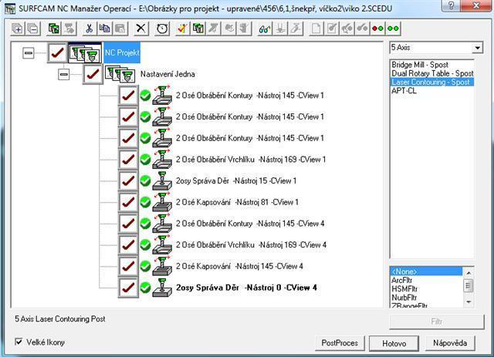The width and height of the screenshot is (494, 357).
Task: Select Dual Rotary Table - Spost post
Action: click(x=432, y=73)
